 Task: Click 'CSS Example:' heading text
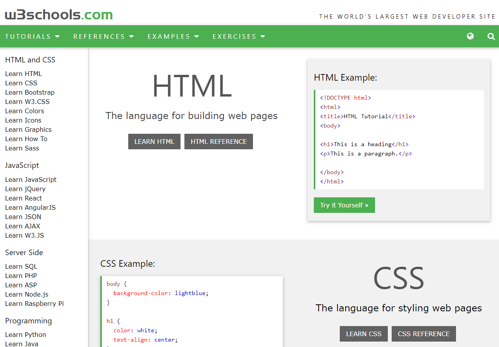(127, 264)
